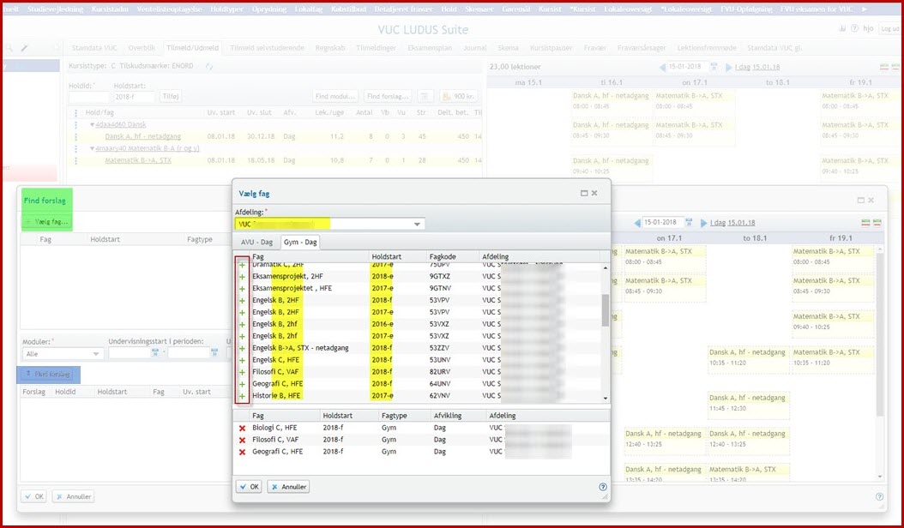Remove Biologi C, HFE with red X
This screenshot has width=904, height=528.
tap(242, 429)
